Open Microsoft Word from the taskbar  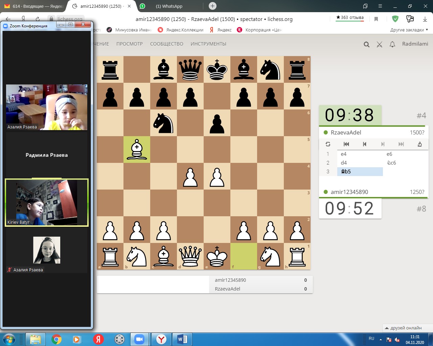coord(182,339)
